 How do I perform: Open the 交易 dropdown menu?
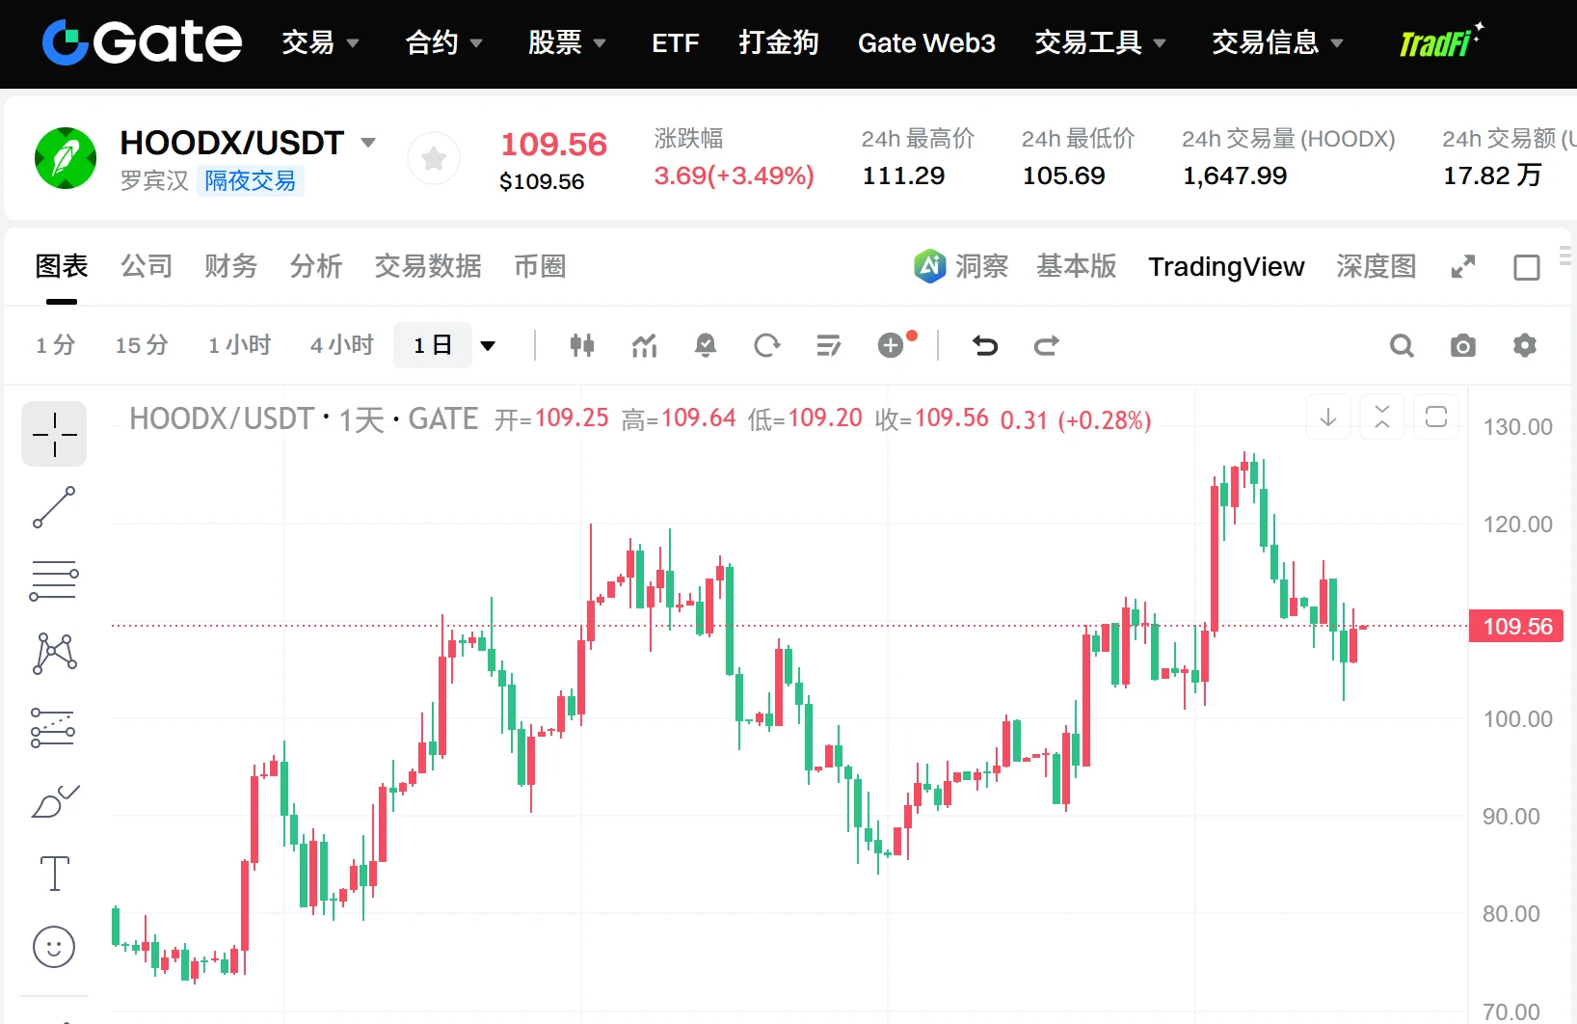[320, 42]
